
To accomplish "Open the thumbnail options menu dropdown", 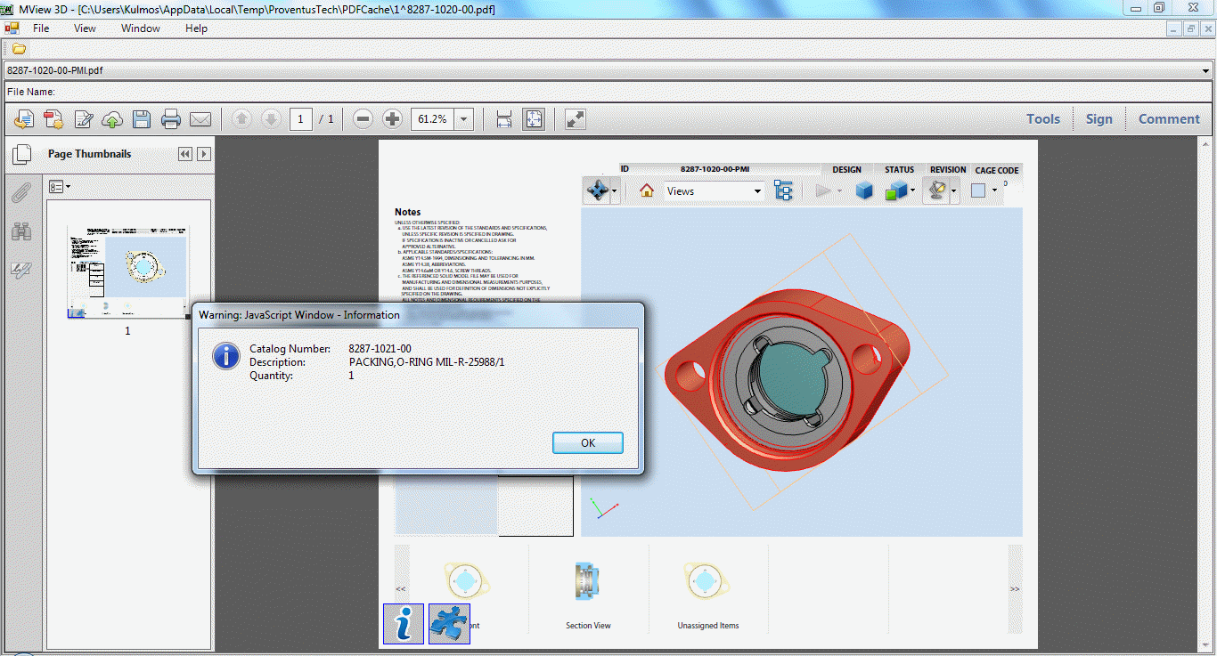I will tap(60, 187).
